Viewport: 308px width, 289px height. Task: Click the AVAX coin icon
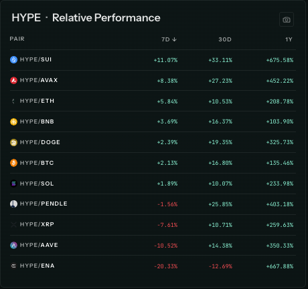pyautogui.click(x=13, y=80)
